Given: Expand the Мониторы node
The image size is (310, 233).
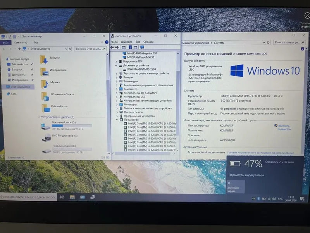Looking at the screenshot, I should [117, 104].
